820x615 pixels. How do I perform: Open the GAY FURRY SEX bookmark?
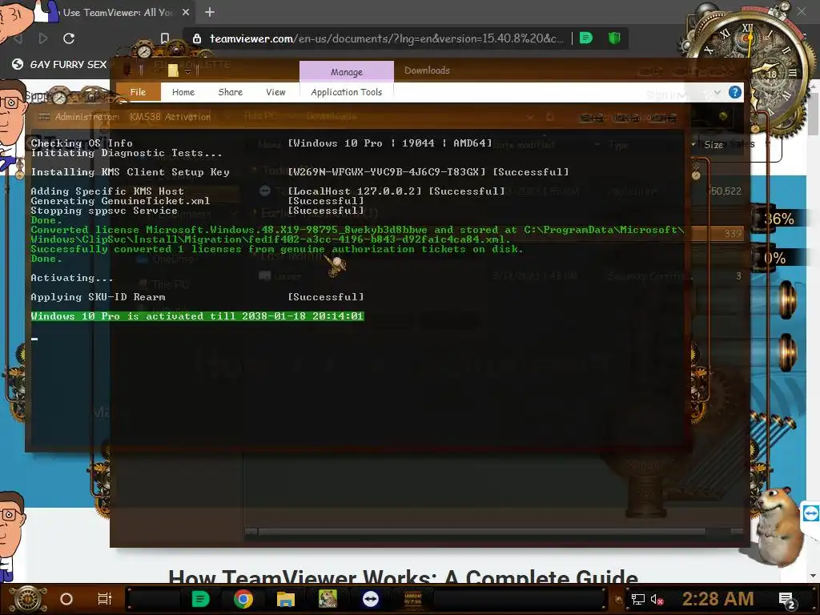tap(59, 64)
